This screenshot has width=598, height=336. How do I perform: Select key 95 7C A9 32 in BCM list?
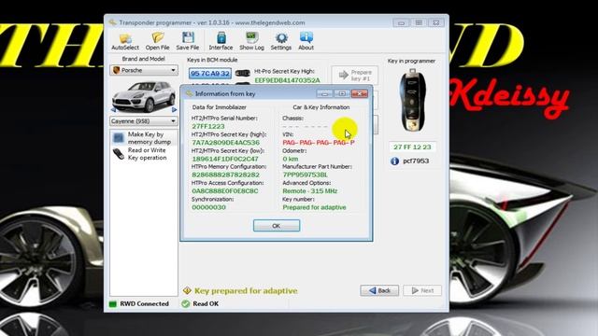pyautogui.click(x=209, y=74)
